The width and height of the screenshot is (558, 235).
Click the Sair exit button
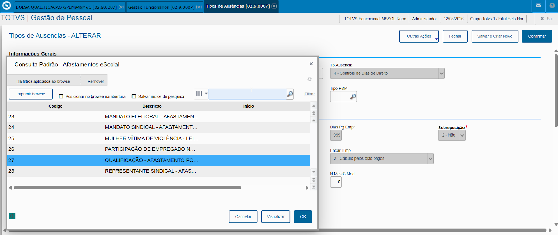547,19
